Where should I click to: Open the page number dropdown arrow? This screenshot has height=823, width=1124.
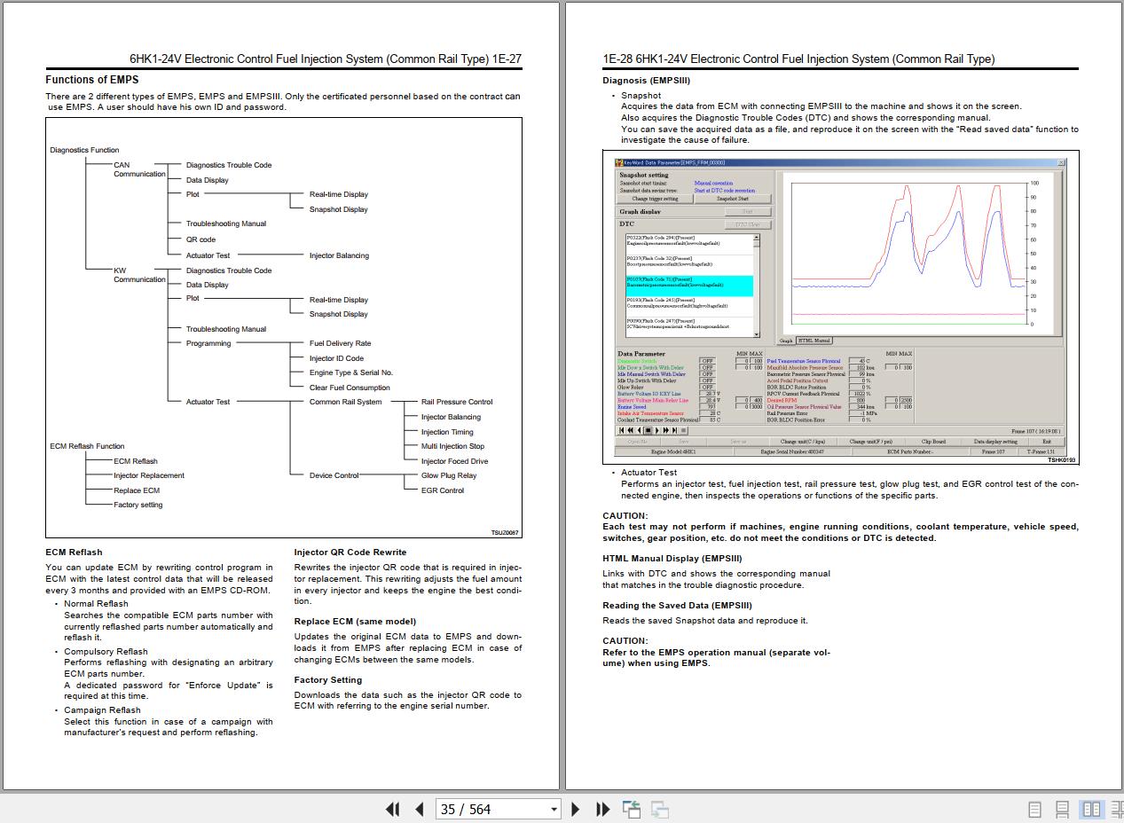554,809
